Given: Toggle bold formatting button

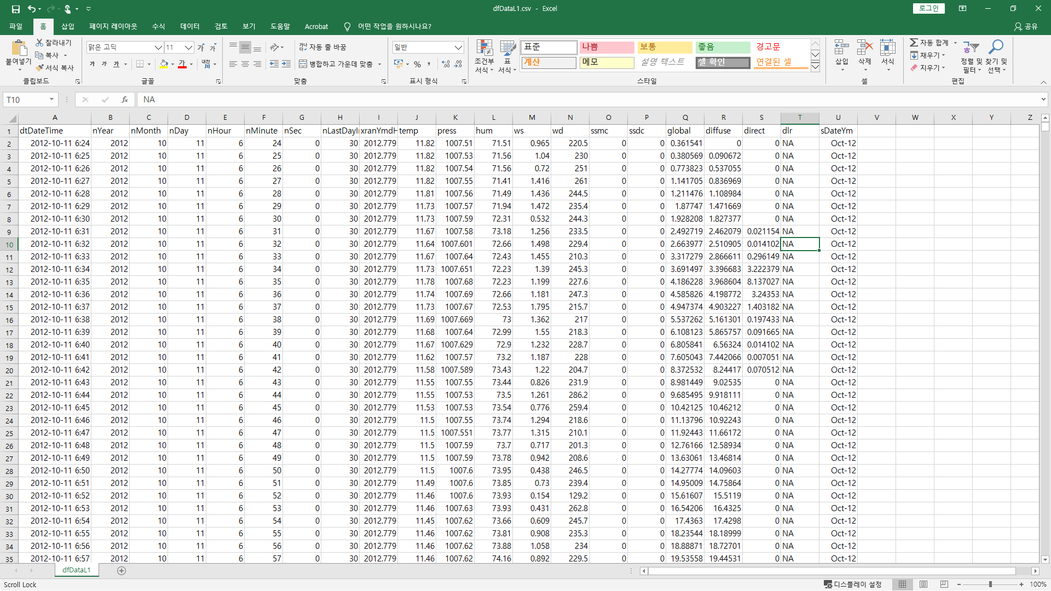Looking at the screenshot, I should [92, 64].
